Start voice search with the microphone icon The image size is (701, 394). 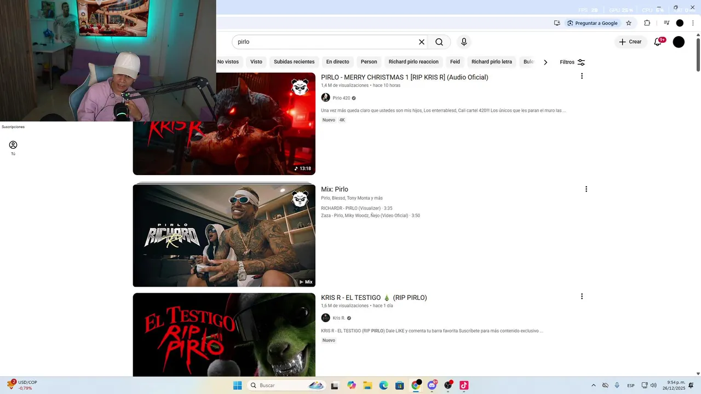[464, 42]
